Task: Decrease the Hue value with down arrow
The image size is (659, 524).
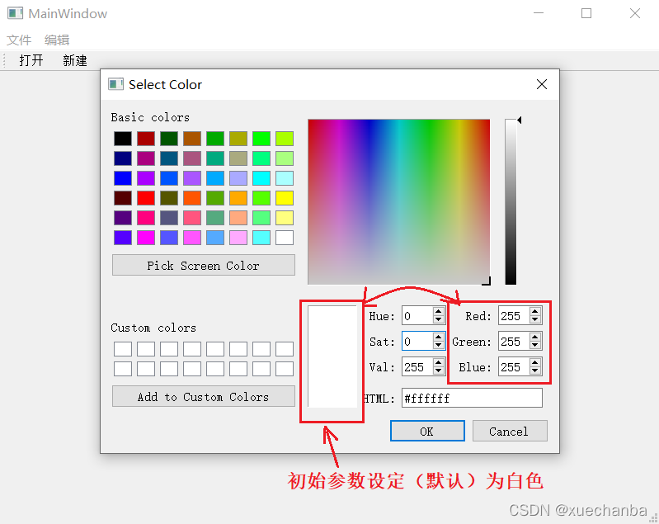Action: 438,320
